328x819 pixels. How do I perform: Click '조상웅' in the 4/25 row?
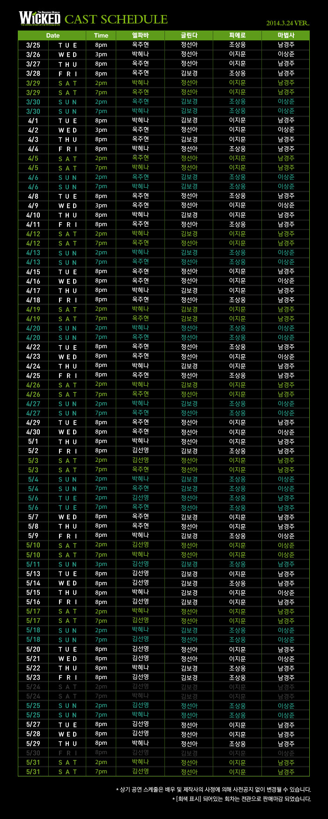pos(237,375)
